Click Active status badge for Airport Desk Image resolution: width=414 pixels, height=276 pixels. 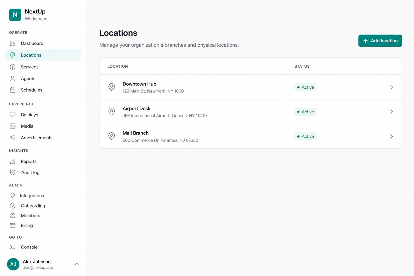tap(305, 112)
